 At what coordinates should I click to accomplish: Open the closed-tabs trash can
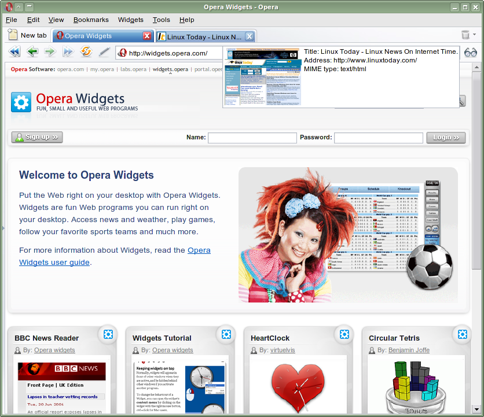(467, 35)
